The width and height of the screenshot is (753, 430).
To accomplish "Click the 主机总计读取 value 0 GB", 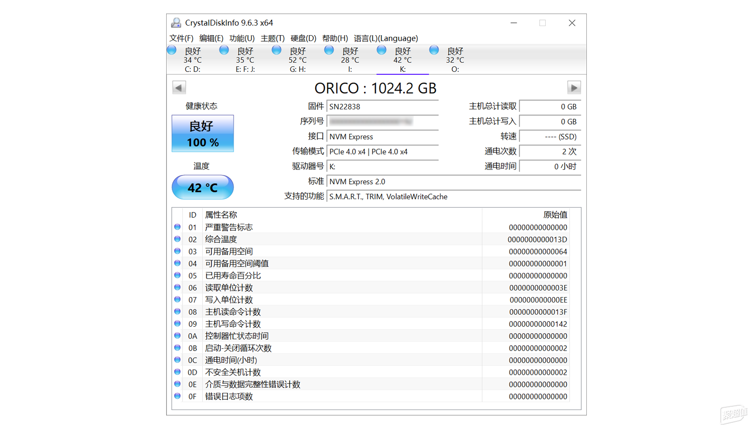I will (x=550, y=106).
